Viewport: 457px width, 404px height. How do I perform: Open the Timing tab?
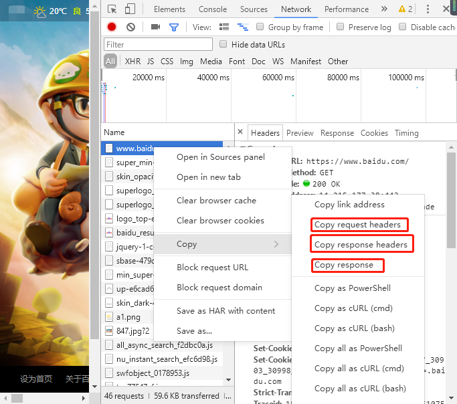[407, 133]
